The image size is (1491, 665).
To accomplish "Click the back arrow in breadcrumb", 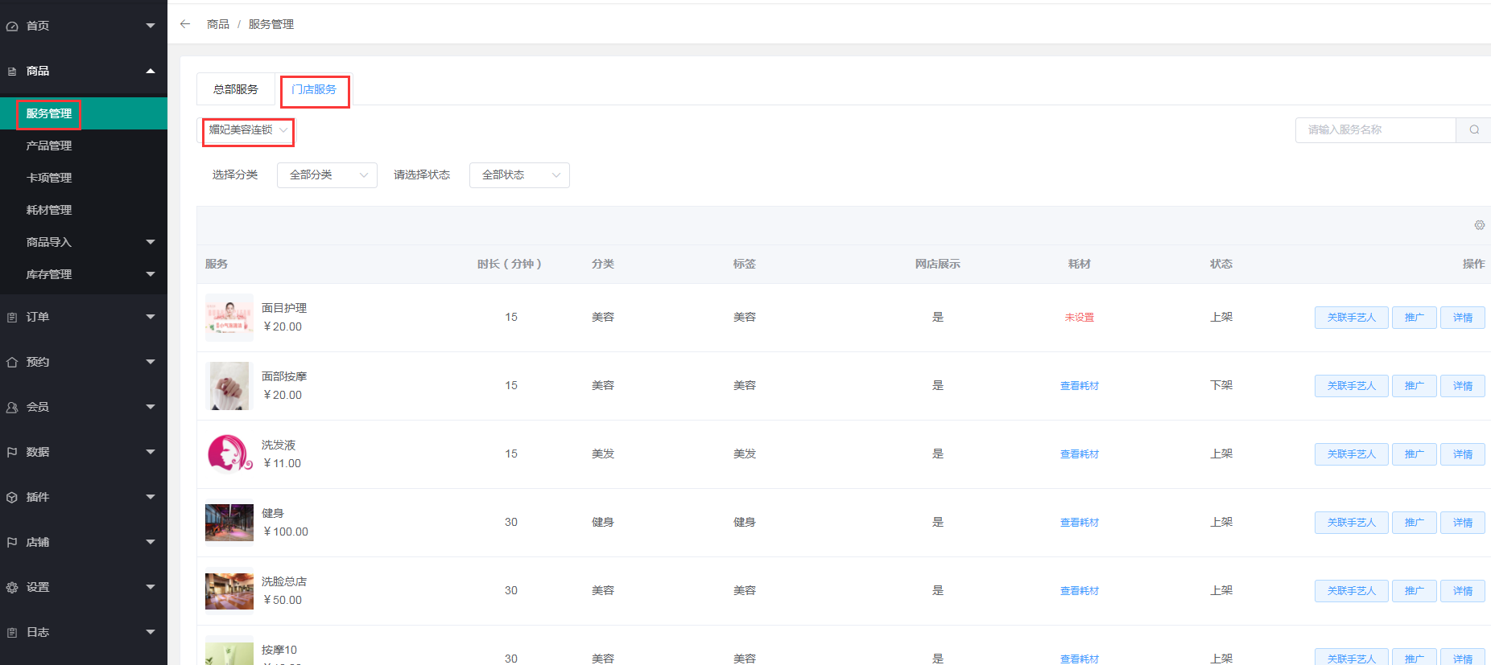I will [185, 24].
